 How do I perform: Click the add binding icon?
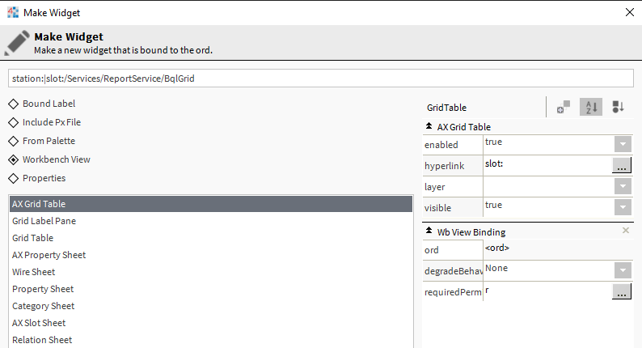coord(564,107)
